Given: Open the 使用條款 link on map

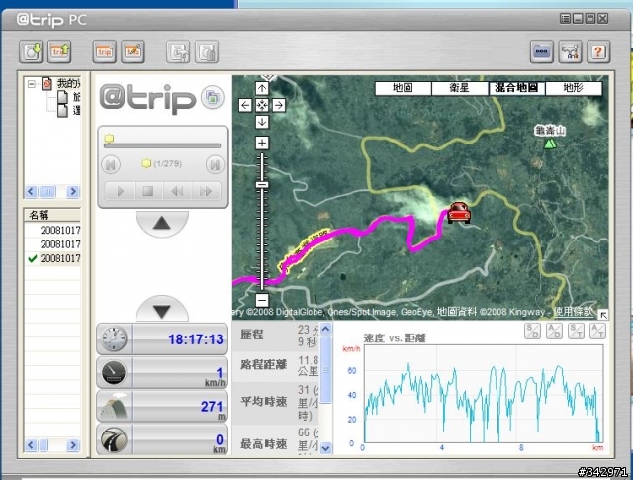Looking at the screenshot, I should point(574,312).
